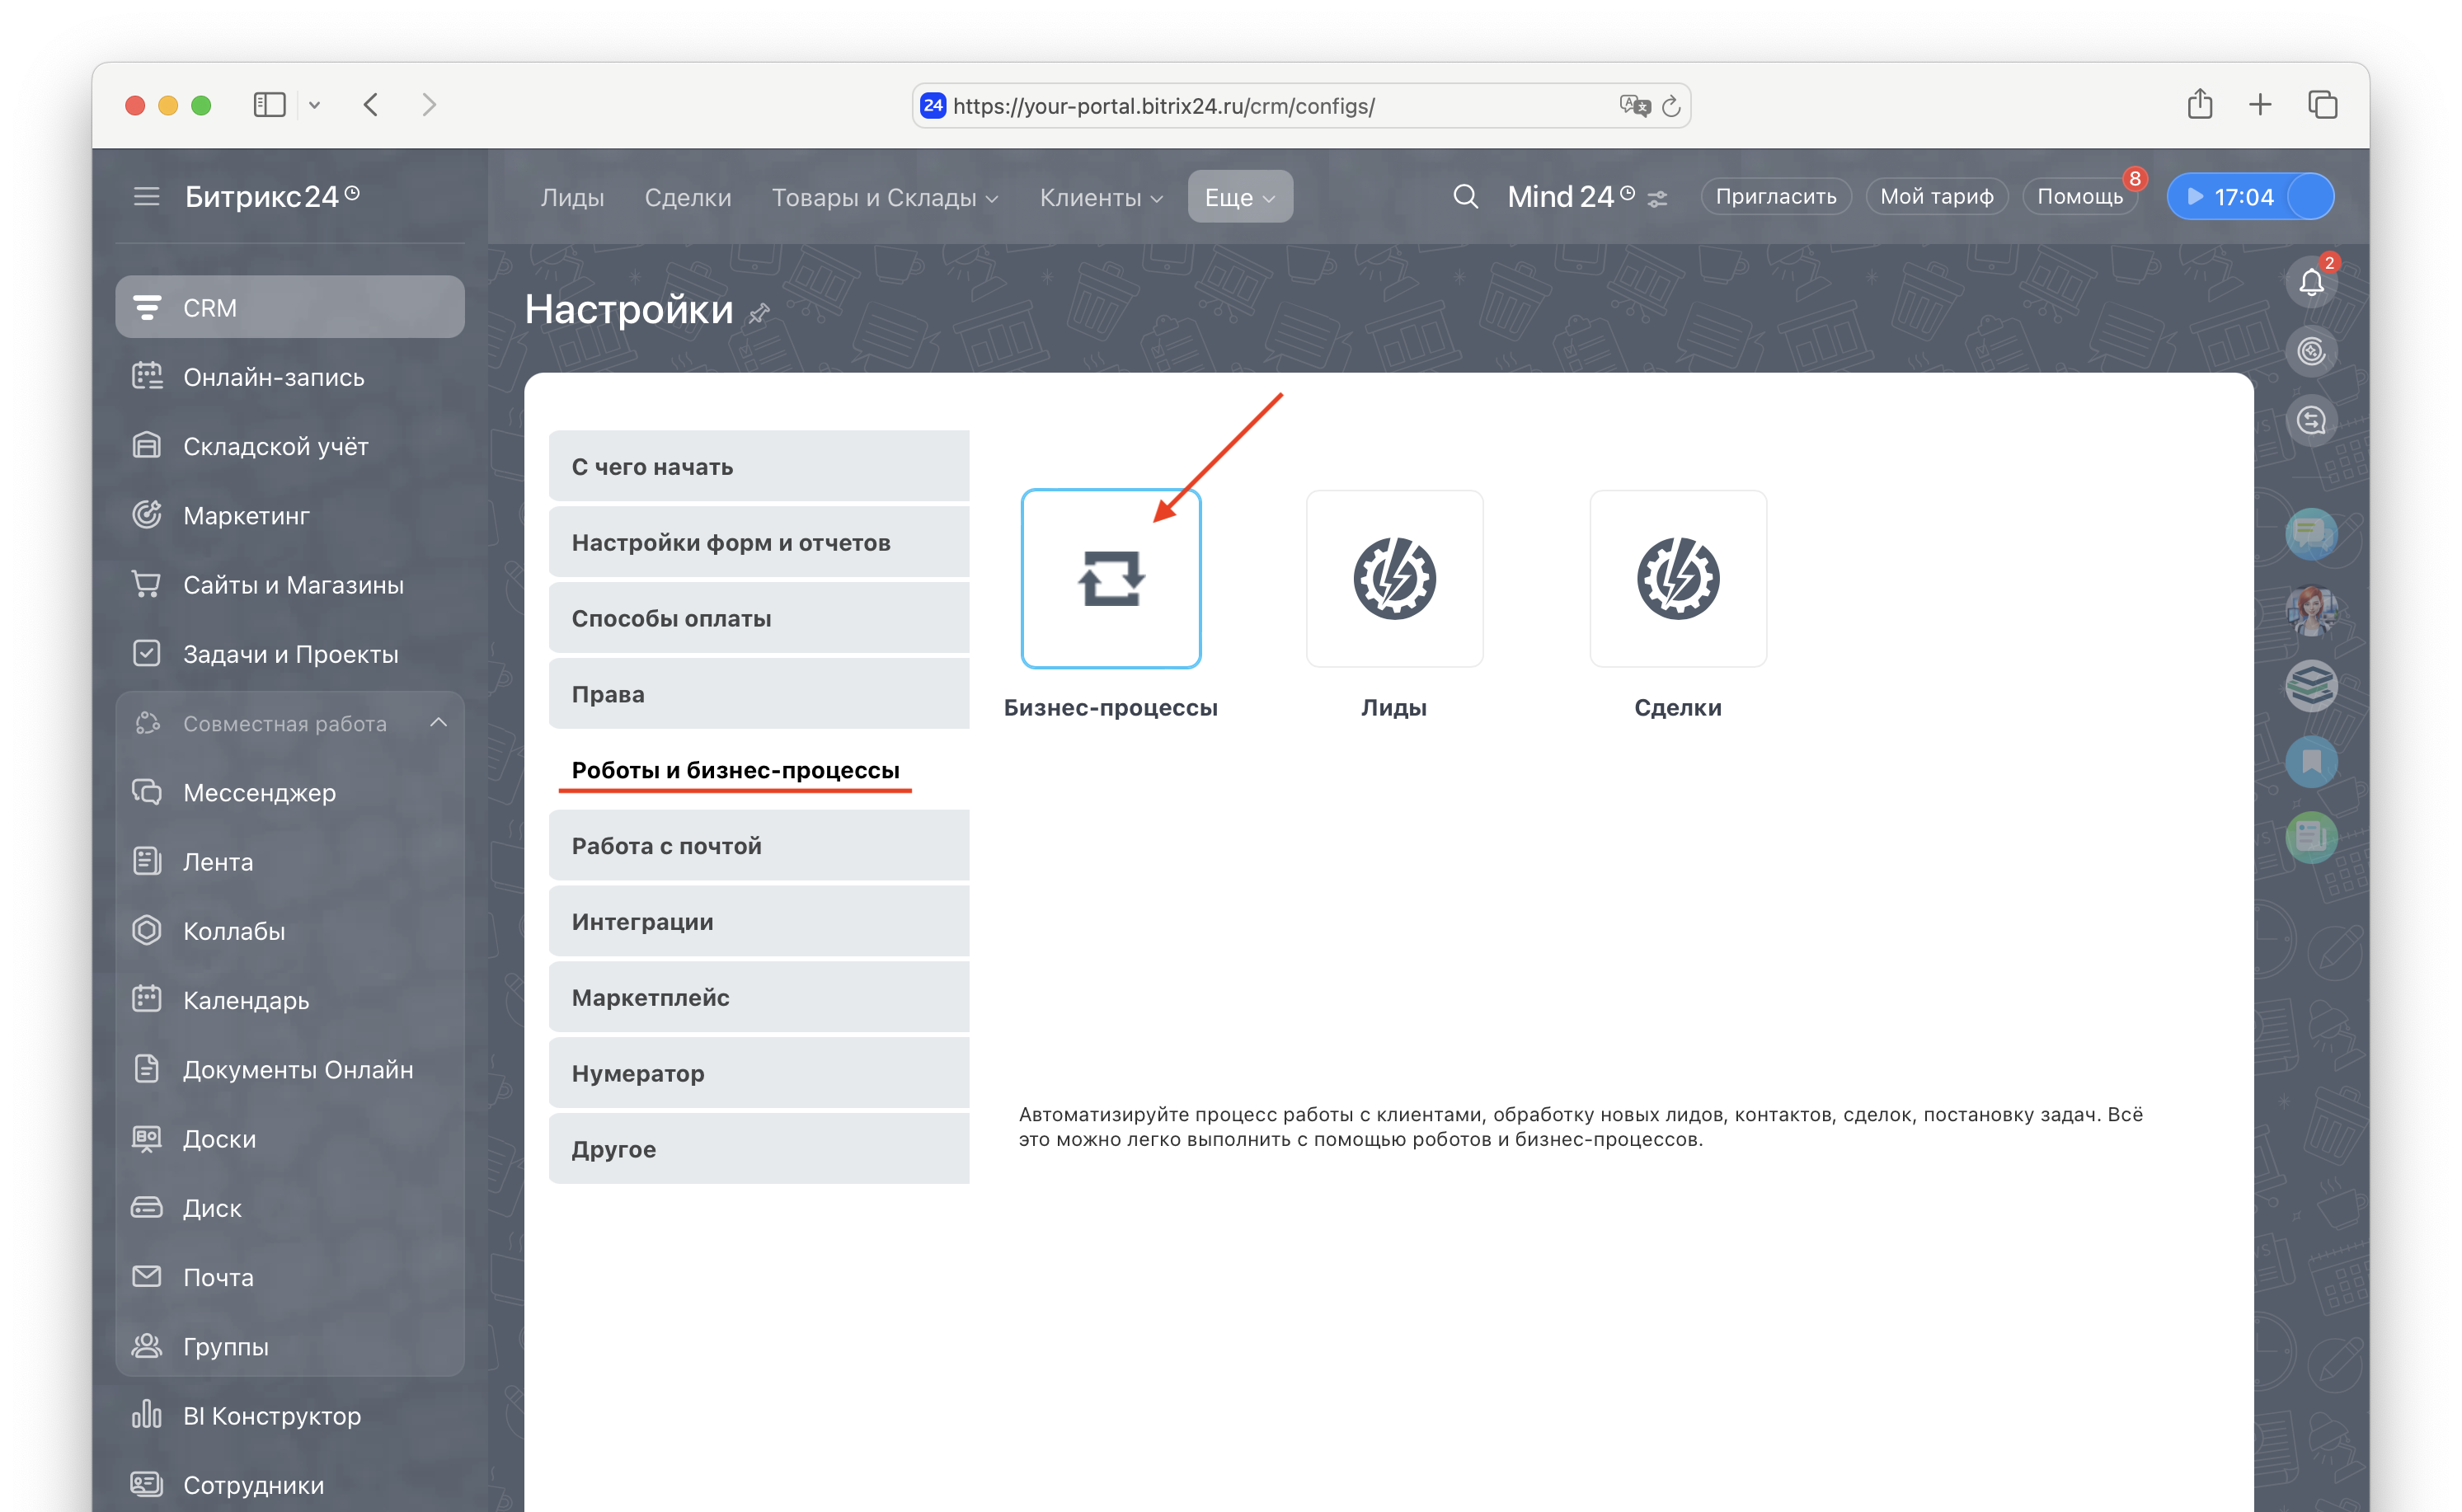Image resolution: width=2462 pixels, height=1512 pixels.
Task: Click the Mind 24 settings sliders icon
Action: (x=1657, y=199)
